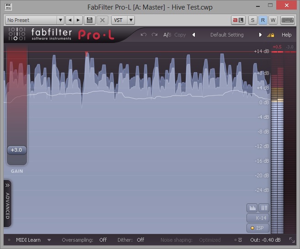Go to previous preset arrow in host toolbar
Image resolution: width=300 pixels, height=249 pixels.
click(70, 20)
